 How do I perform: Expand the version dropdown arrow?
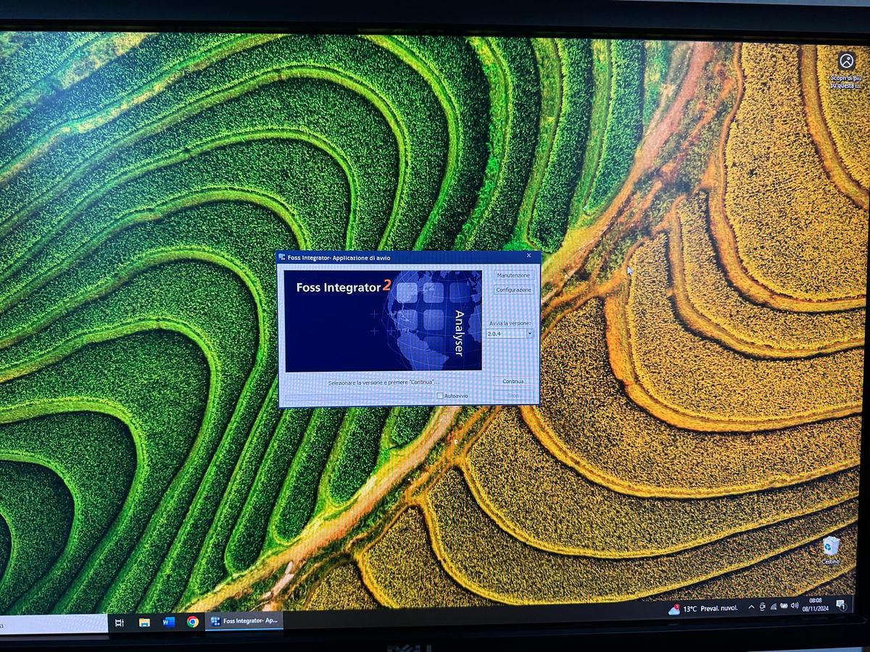tap(530, 334)
